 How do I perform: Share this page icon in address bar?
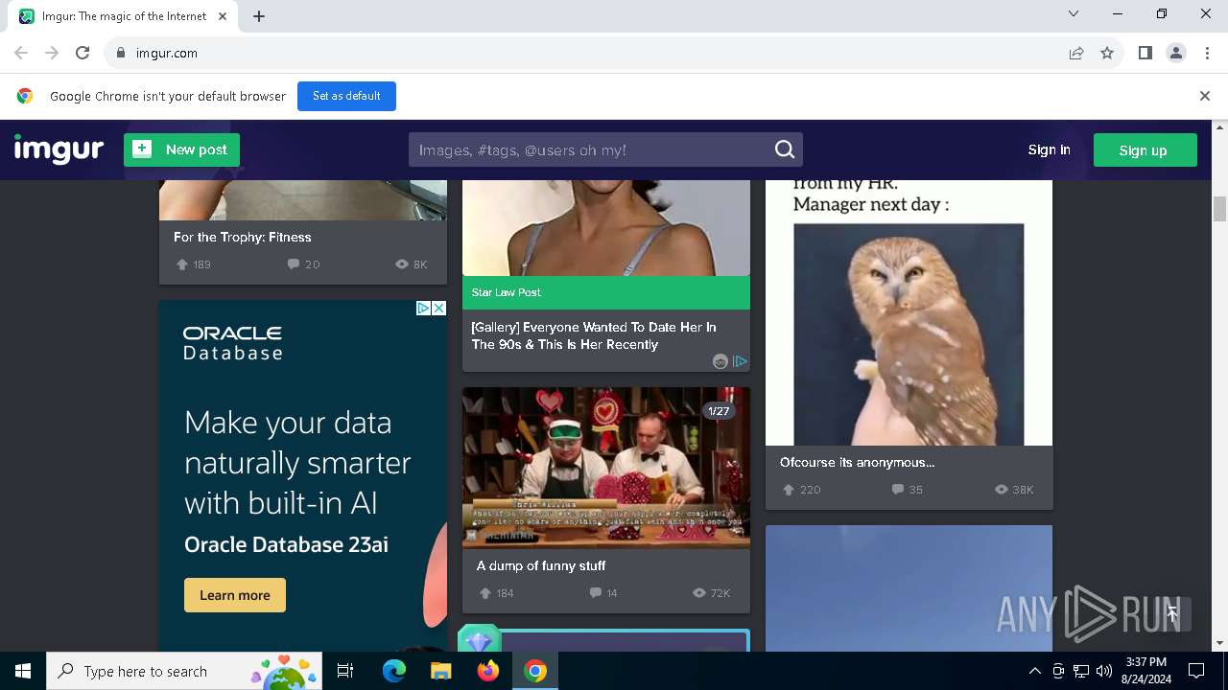[x=1076, y=53]
